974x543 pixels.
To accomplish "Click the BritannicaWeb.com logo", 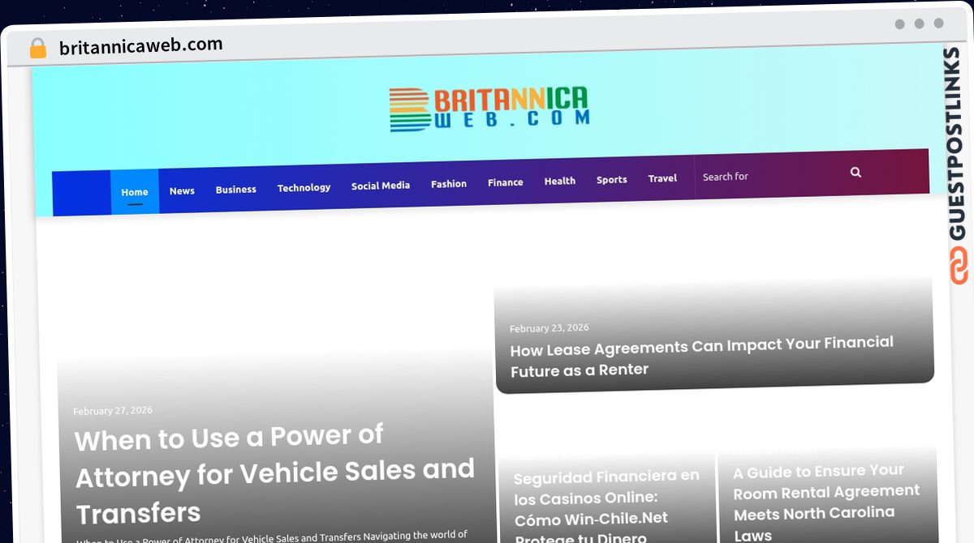I will [489, 109].
